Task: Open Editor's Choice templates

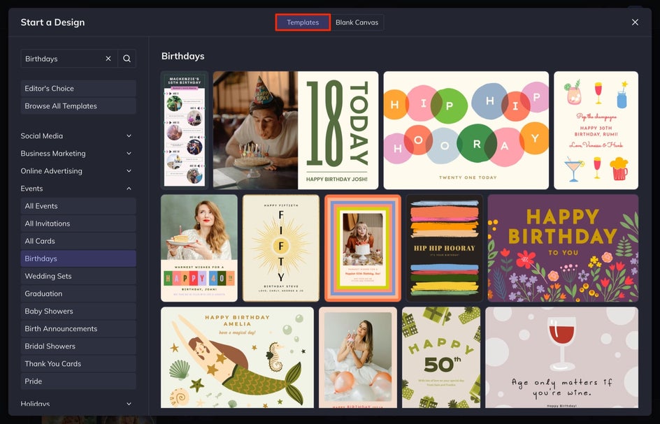Action: [x=78, y=89]
